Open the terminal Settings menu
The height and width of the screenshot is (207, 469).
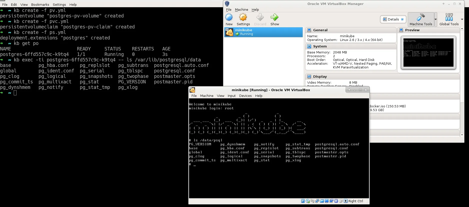pyautogui.click(x=59, y=4)
